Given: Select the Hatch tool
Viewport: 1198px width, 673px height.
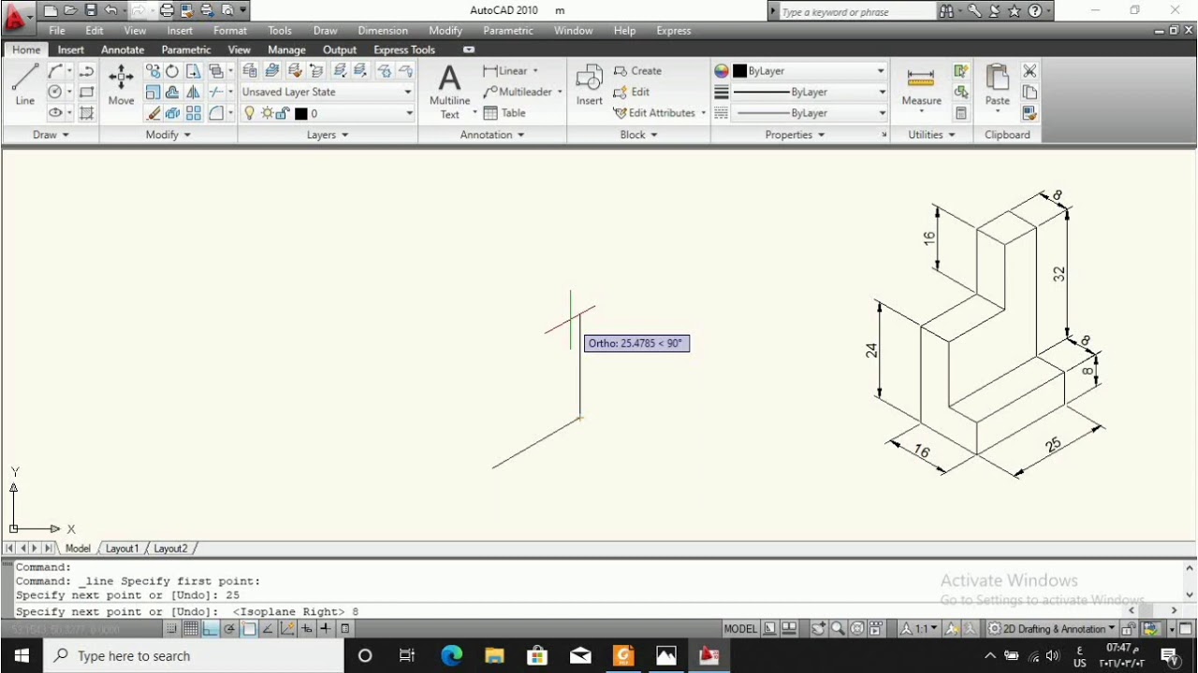Looking at the screenshot, I should pos(86,113).
